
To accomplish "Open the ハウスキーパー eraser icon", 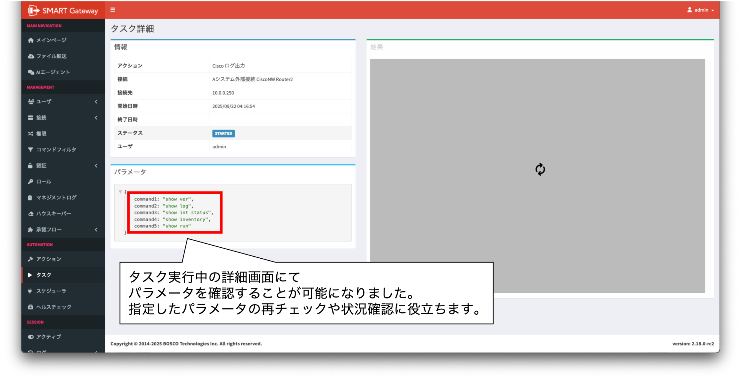I will pos(30,214).
